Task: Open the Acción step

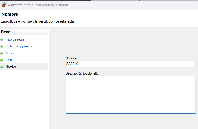Action: pyautogui.click(x=10, y=53)
